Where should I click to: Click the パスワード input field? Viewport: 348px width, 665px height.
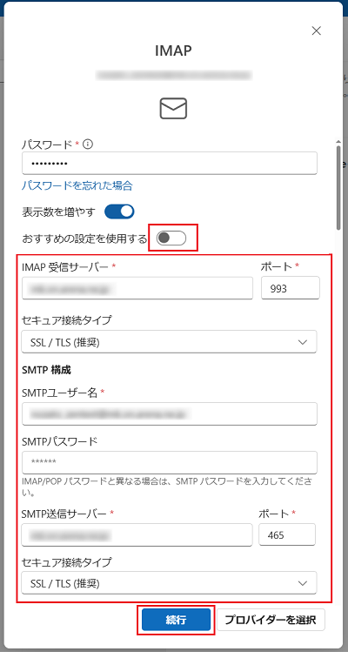pos(169,164)
